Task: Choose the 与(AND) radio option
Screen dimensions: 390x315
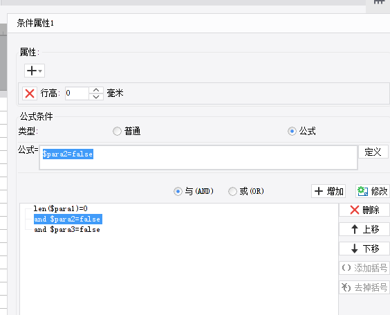Action: (178, 191)
